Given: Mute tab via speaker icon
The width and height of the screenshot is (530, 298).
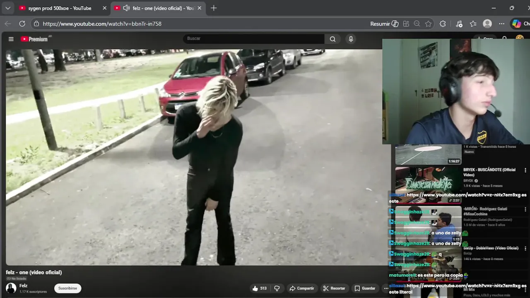Looking at the screenshot, I should (126, 8).
